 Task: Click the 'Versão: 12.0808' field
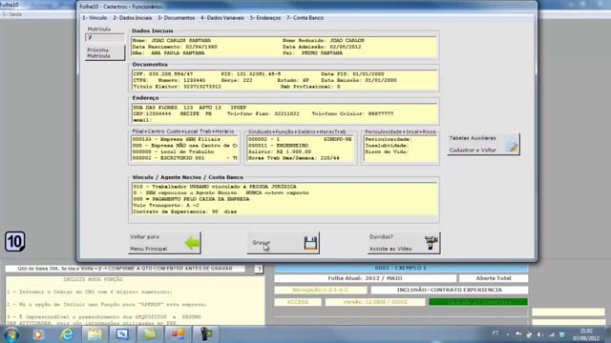coord(375,302)
